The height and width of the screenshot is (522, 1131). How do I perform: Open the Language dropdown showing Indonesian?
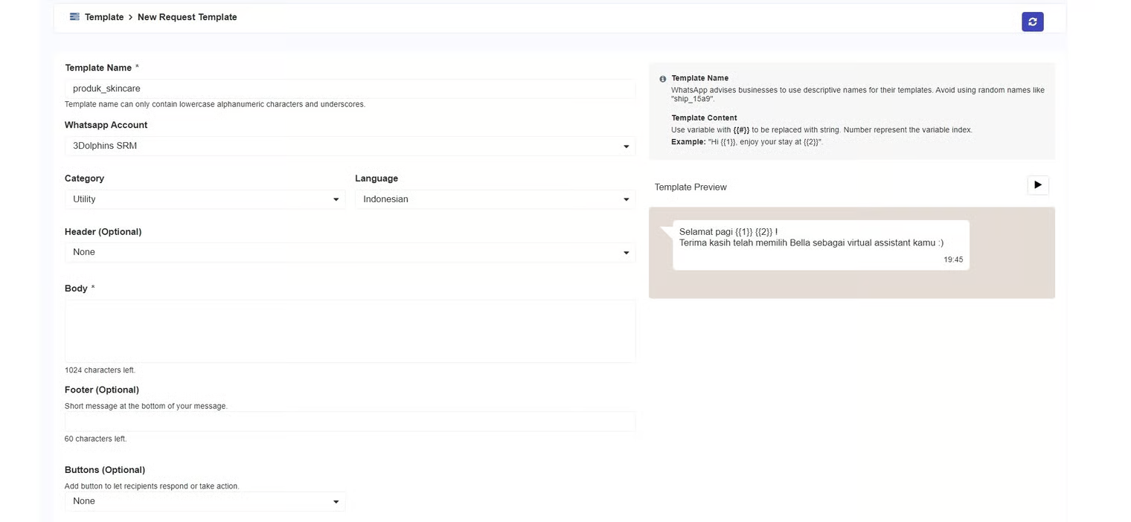pyautogui.click(x=495, y=199)
